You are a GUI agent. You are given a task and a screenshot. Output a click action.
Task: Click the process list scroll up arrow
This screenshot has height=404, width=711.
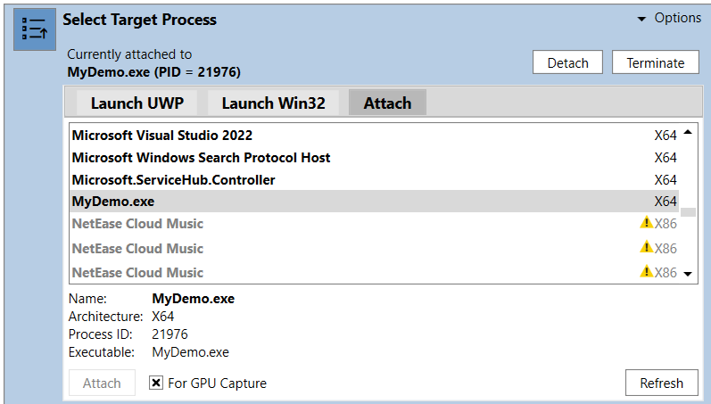point(688,132)
